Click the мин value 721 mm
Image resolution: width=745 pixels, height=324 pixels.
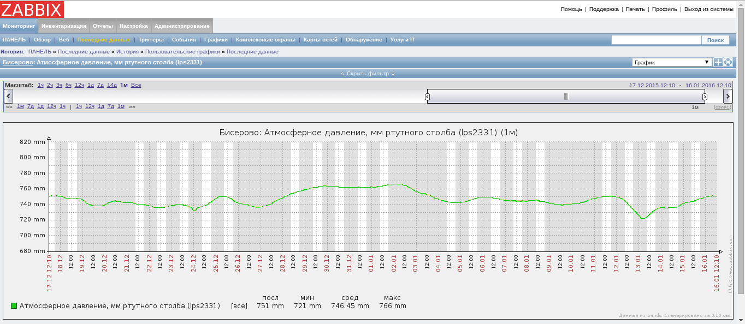pos(308,306)
